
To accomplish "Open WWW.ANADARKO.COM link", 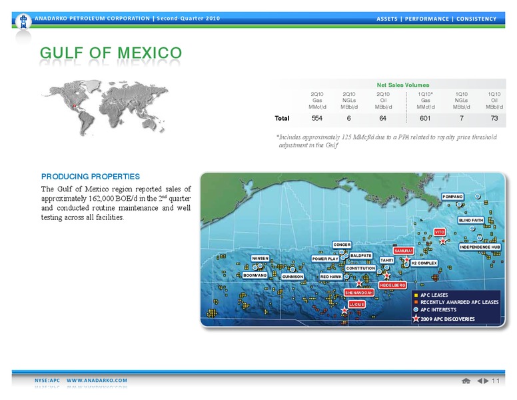I will [97, 380].
